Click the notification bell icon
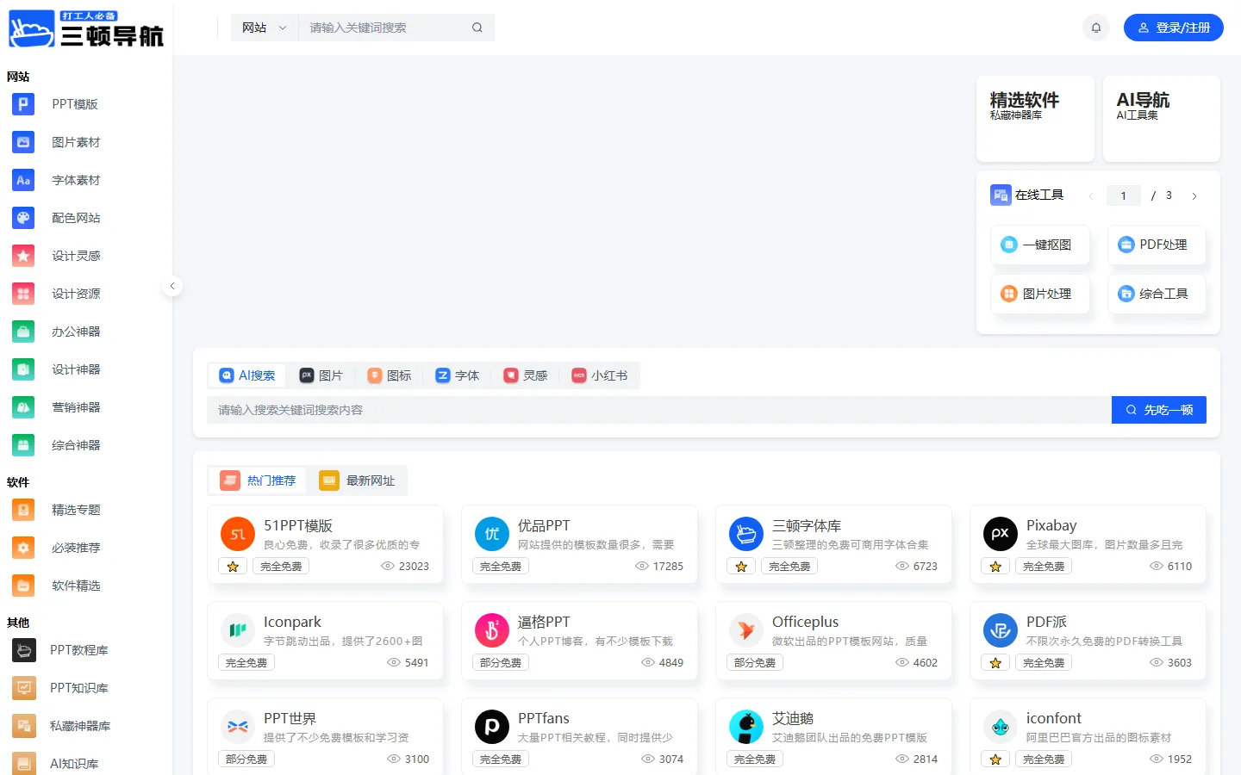This screenshot has height=775, width=1241. tap(1096, 28)
